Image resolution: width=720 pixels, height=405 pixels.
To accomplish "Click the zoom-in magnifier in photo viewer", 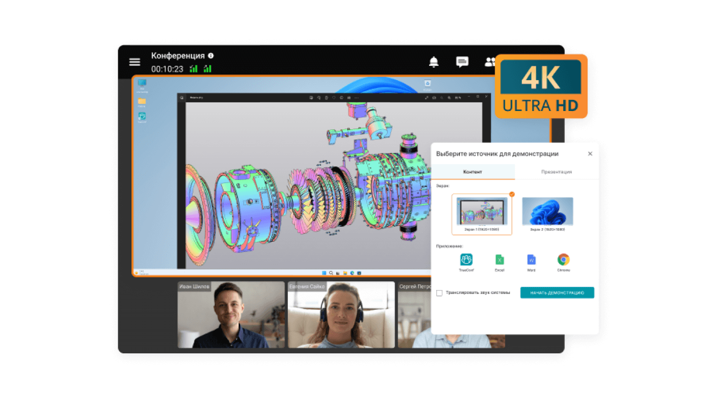I will (449, 98).
